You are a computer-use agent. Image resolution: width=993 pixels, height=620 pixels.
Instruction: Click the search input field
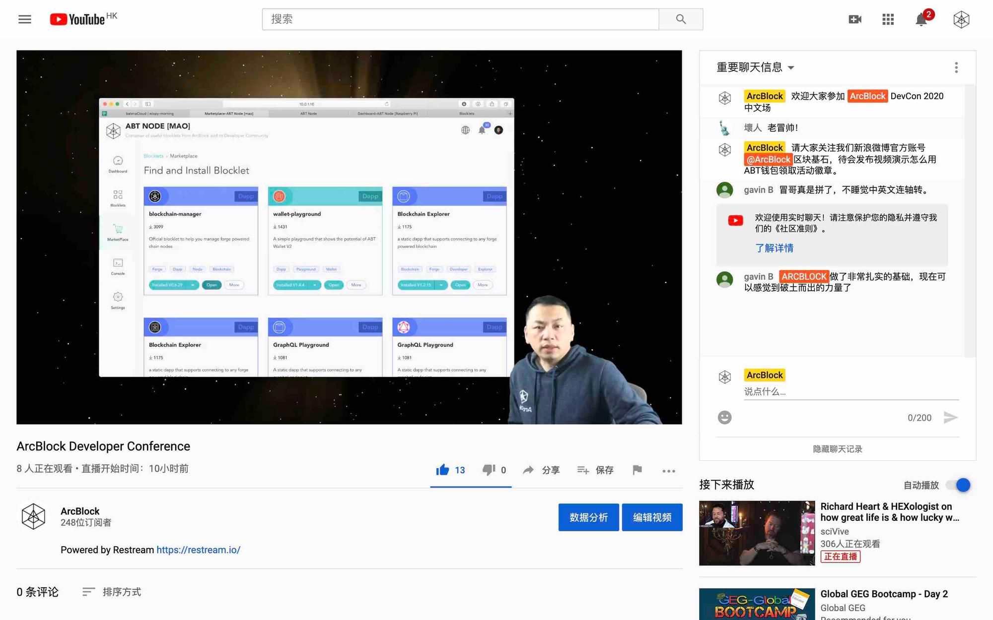(460, 19)
